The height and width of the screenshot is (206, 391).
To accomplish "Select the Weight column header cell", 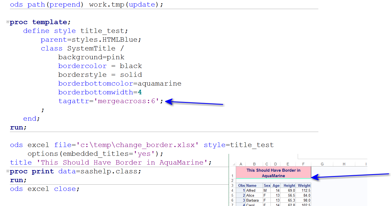I will coord(304,185).
